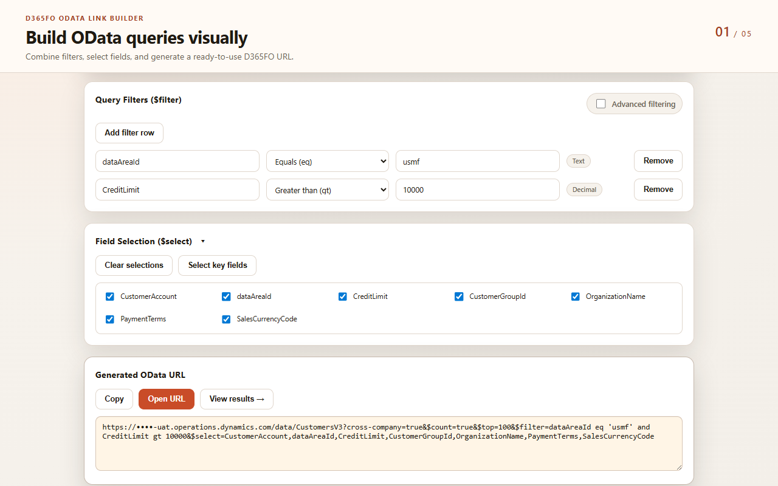Open the Greater than (gt) operator dropdown
The image size is (778, 486).
[328, 190]
